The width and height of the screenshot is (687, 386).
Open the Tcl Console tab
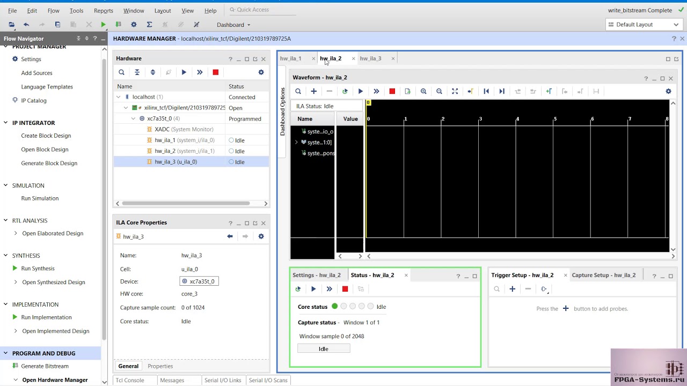(x=130, y=380)
